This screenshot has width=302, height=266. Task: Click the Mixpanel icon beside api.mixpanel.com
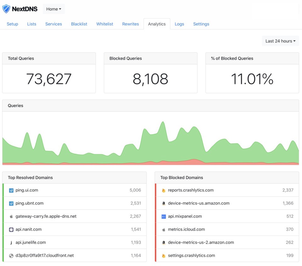(164, 216)
